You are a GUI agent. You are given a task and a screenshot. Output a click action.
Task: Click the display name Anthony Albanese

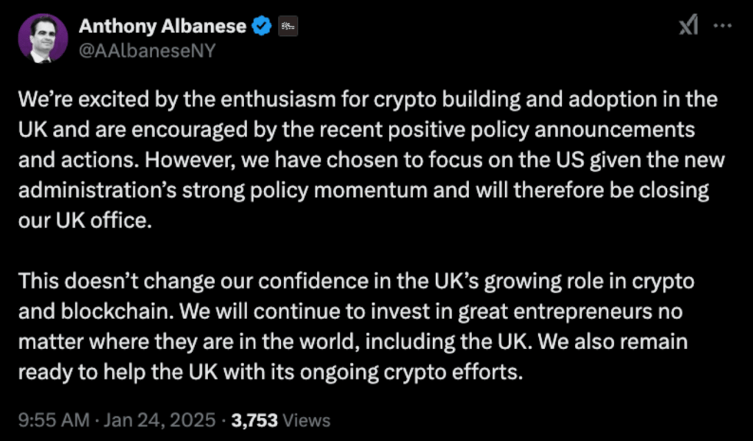click(163, 26)
